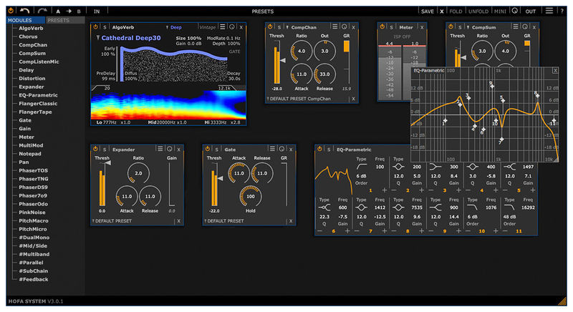Image resolution: width=573 pixels, height=312 pixels.
Task: Click the IN label in the top bar
Action: (x=97, y=11)
